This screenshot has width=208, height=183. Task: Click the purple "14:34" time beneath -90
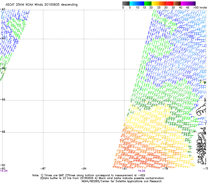coord(4,171)
